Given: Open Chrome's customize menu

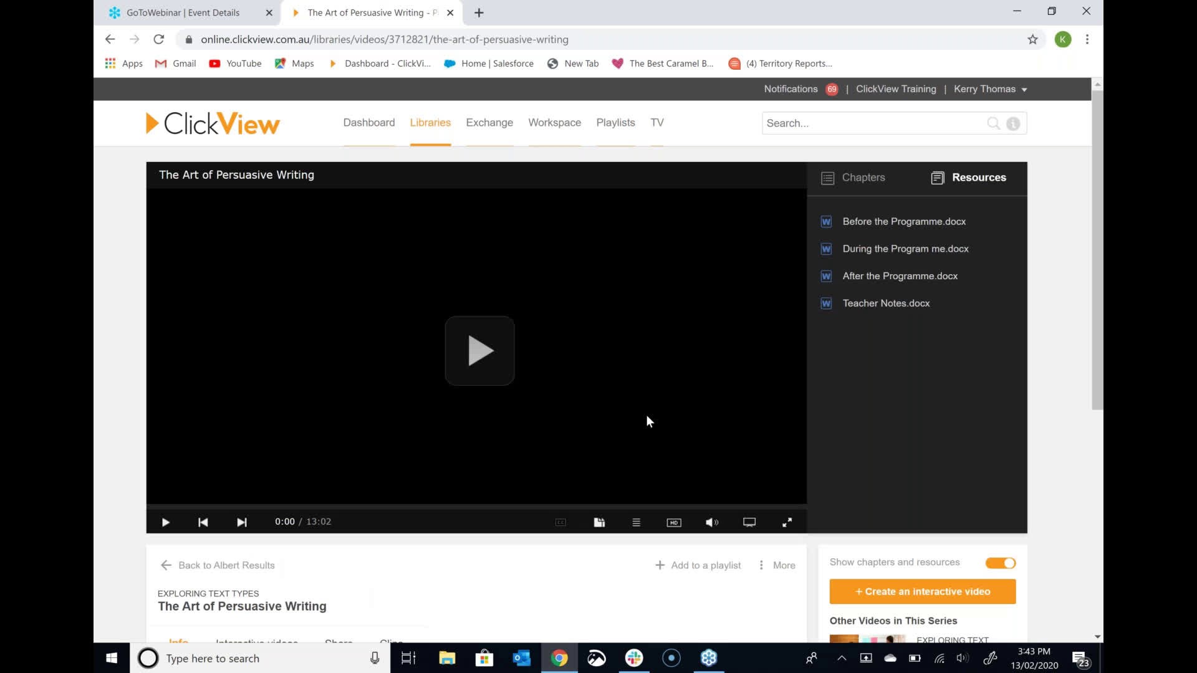Looking at the screenshot, I should [x=1087, y=39].
